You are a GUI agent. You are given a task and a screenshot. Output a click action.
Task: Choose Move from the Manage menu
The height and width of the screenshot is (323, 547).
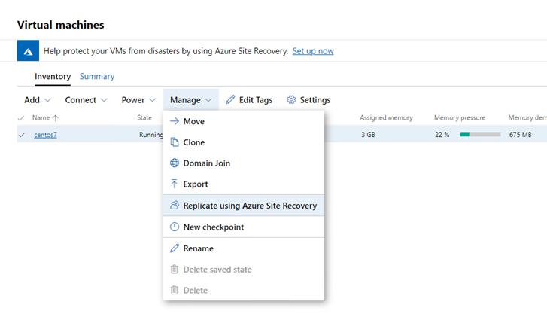pos(243,121)
